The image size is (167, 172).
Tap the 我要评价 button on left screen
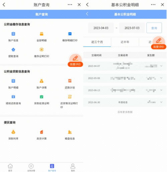75,60
